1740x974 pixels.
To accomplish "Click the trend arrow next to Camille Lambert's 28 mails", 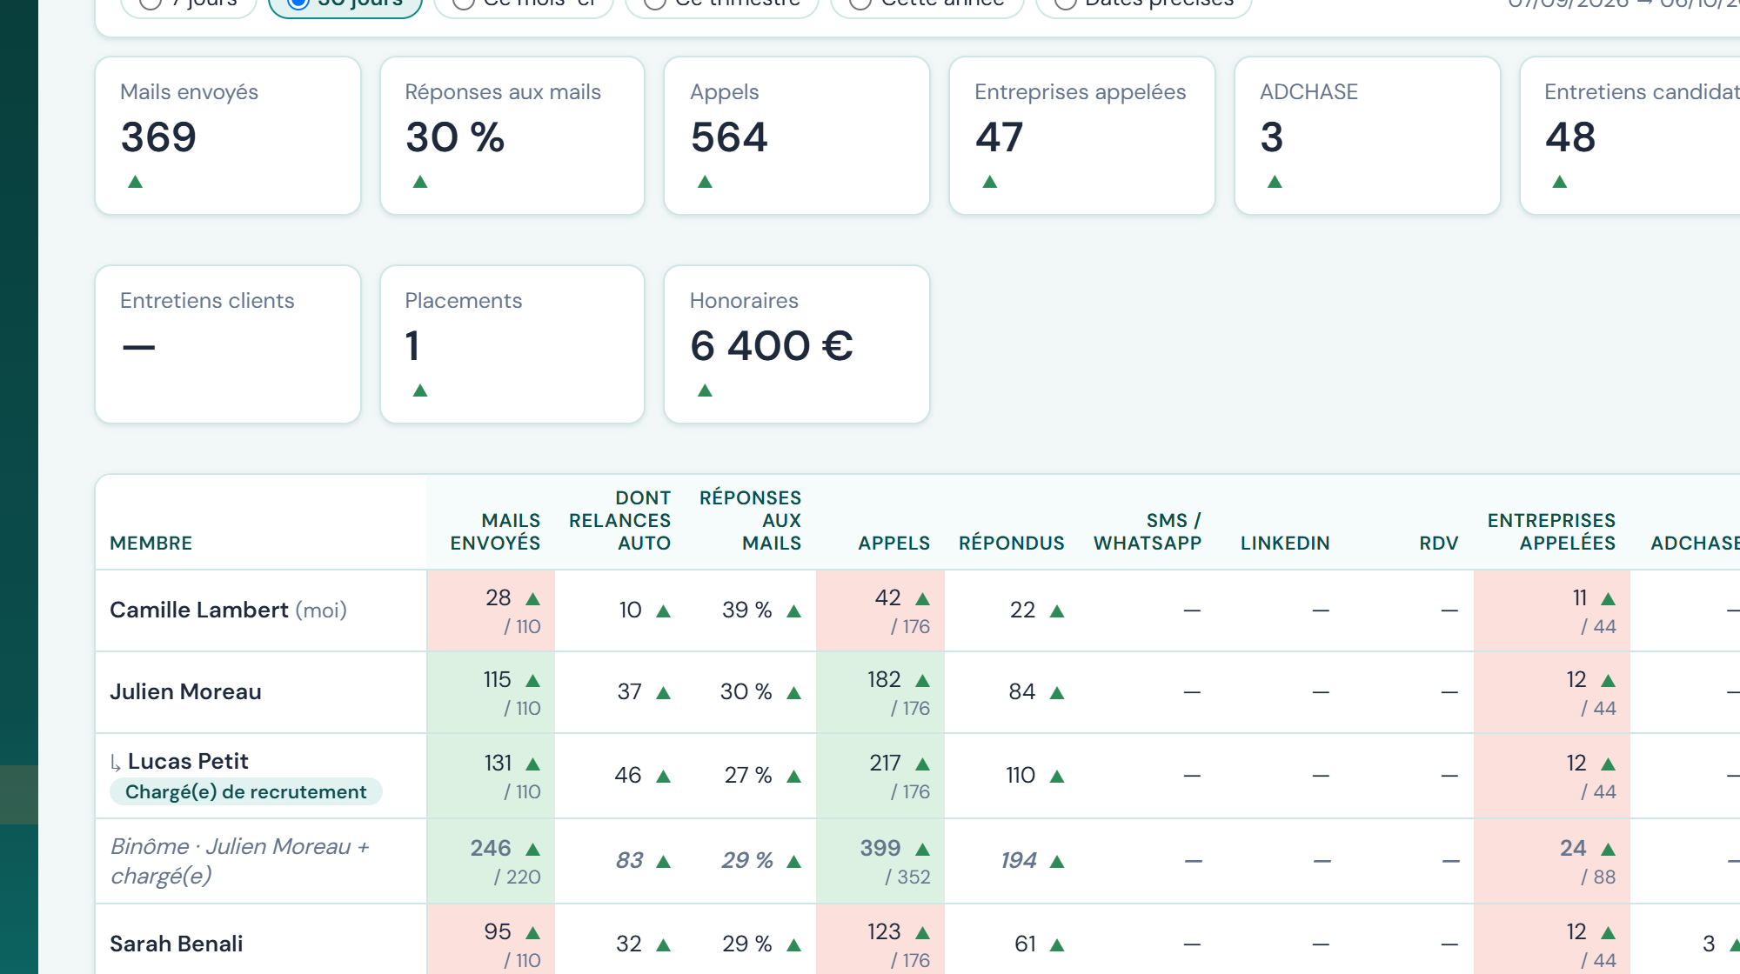I will point(533,599).
